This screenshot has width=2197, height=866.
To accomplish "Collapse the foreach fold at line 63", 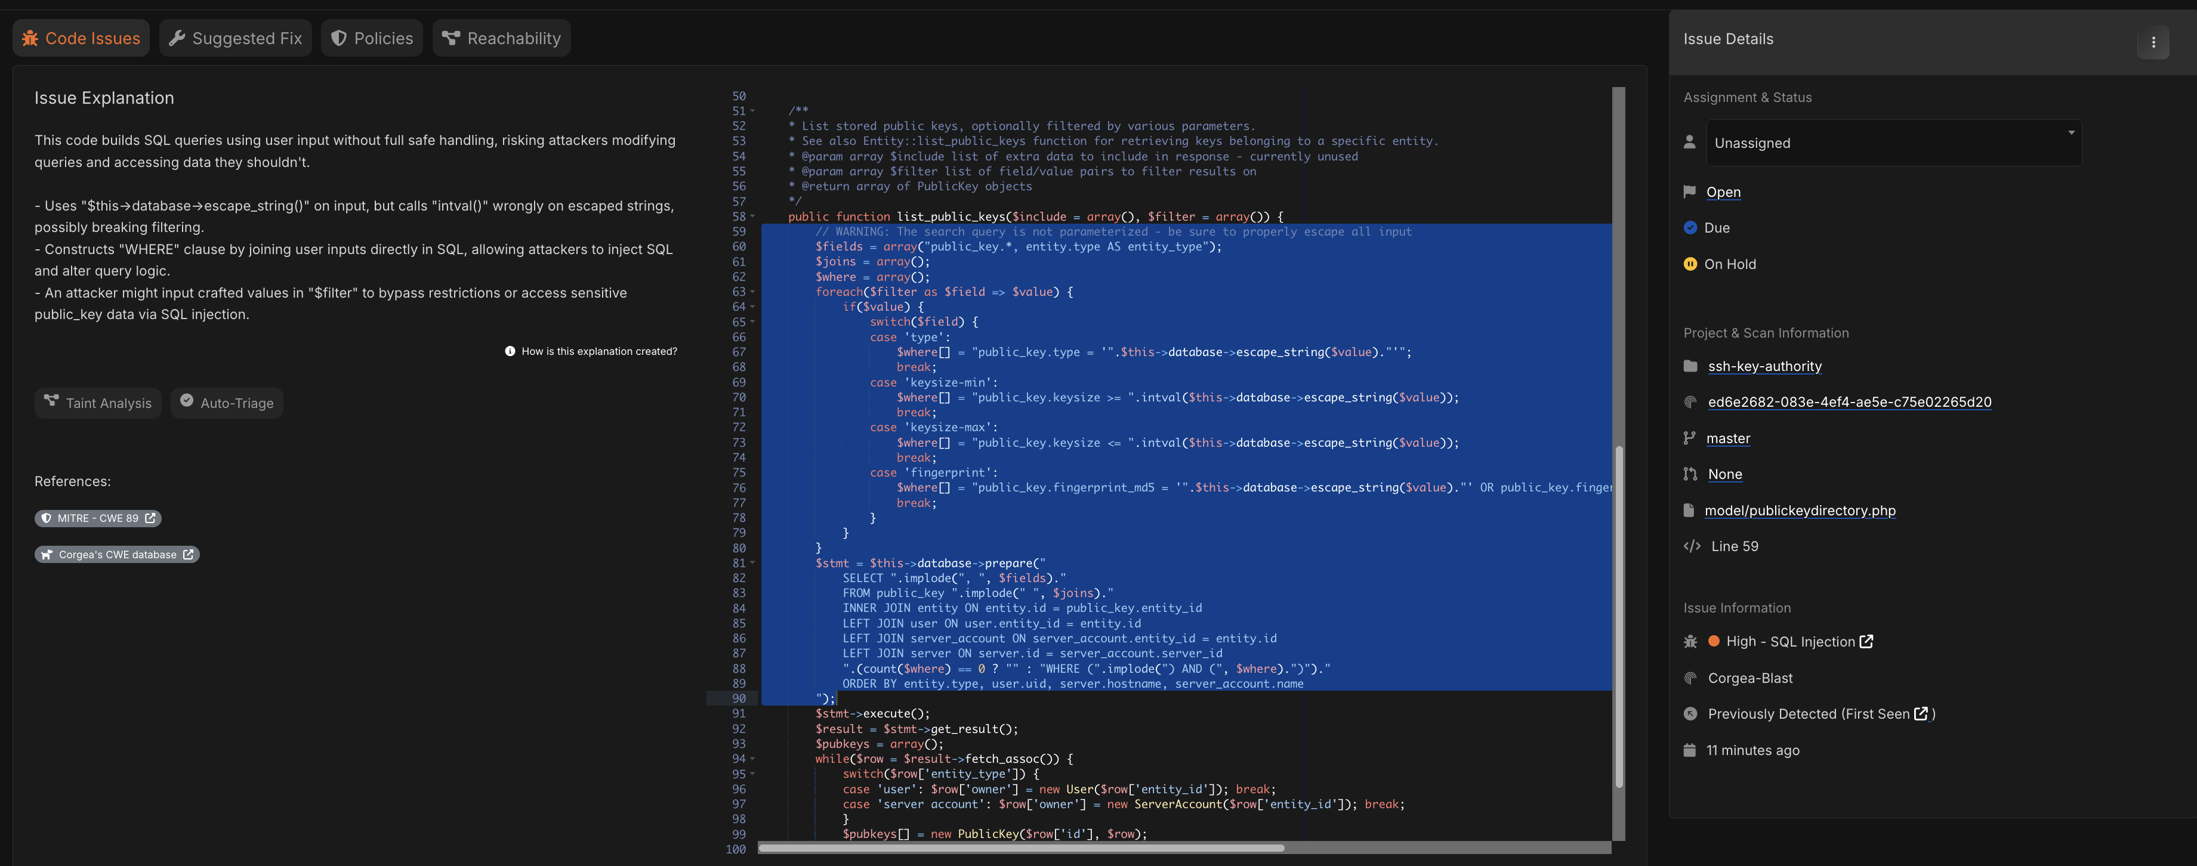I will click(752, 292).
